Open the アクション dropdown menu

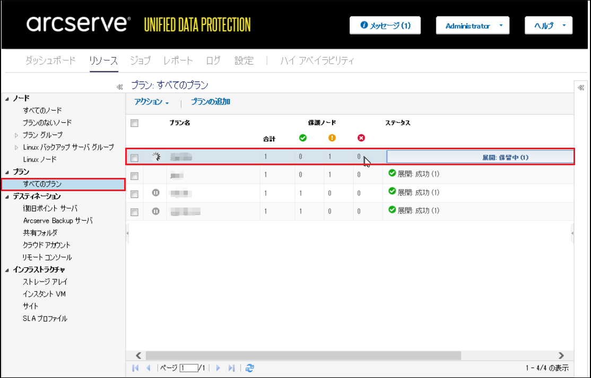pyautogui.click(x=152, y=102)
